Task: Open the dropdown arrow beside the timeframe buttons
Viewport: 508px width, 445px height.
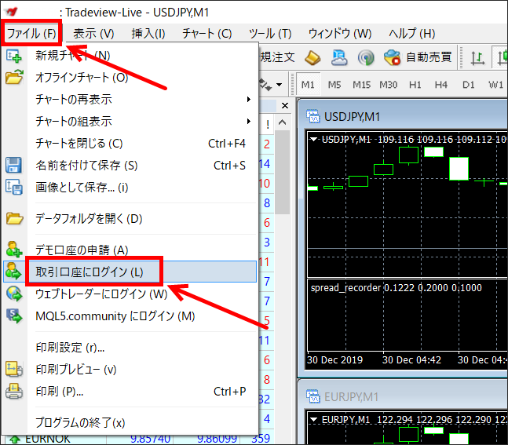Action: pyautogui.click(x=280, y=84)
